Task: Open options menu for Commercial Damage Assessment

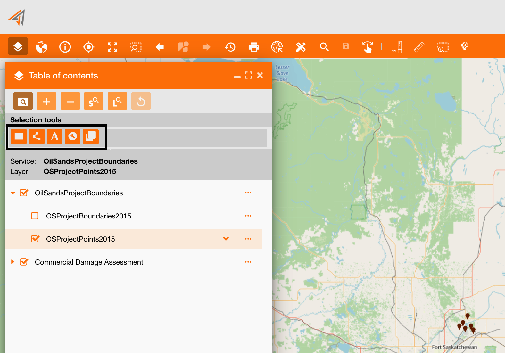Action: coord(248,262)
